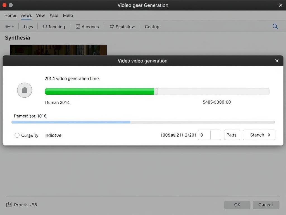
Task: Switch to the Views menu
Action: pos(26,15)
